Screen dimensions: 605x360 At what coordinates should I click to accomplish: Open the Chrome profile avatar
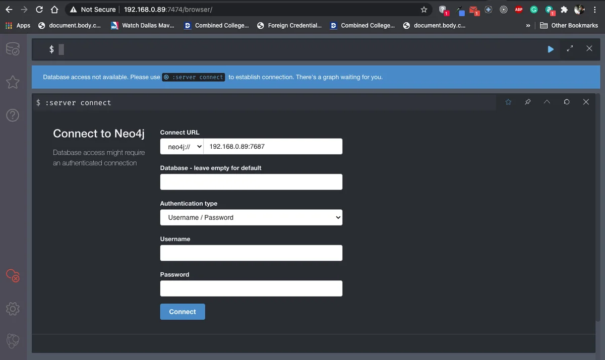pos(579,10)
